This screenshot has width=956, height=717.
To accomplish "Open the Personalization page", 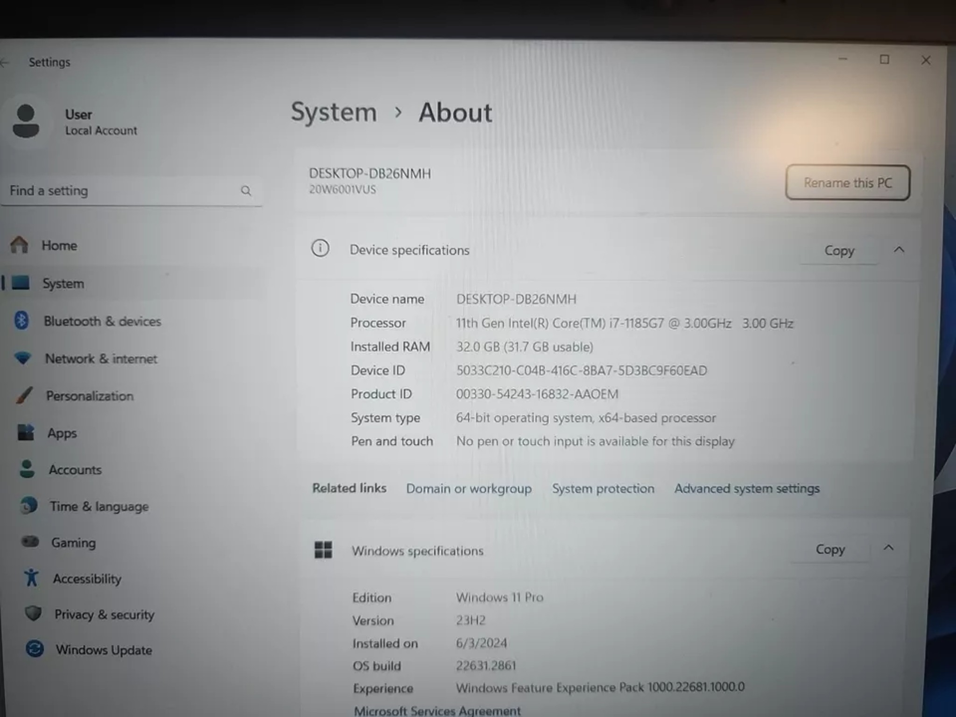I will pyautogui.click(x=90, y=396).
